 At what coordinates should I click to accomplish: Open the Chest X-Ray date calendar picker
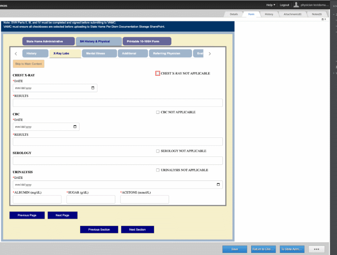pos(93,88)
